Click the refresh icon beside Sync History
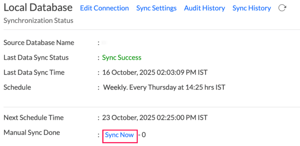This screenshot has width=300, height=146. click(x=282, y=8)
